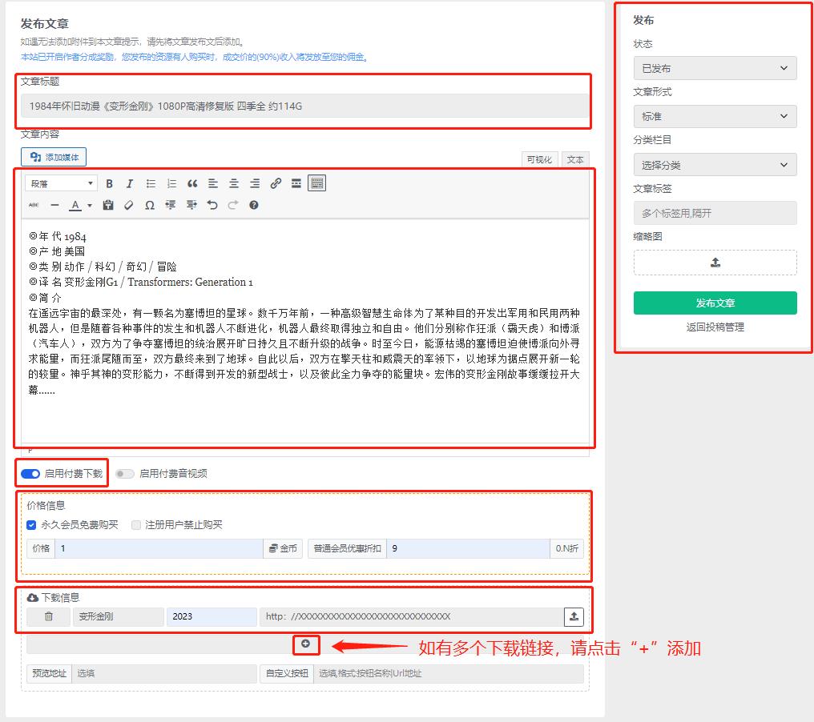Apply italic formatting in the editor
Screen dimensions: 814x722
click(130, 183)
